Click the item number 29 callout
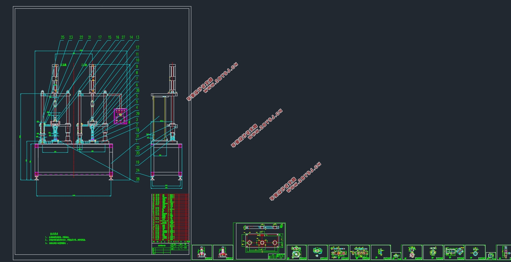The image size is (511, 262). point(138,113)
